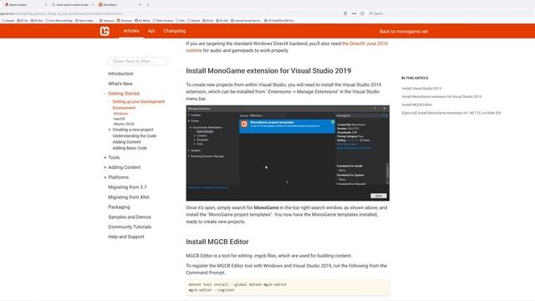Expand the Platforms section
Image resolution: width=535 pixels, height=301 pixels.
pyautogui.click(x=104, y=177)
